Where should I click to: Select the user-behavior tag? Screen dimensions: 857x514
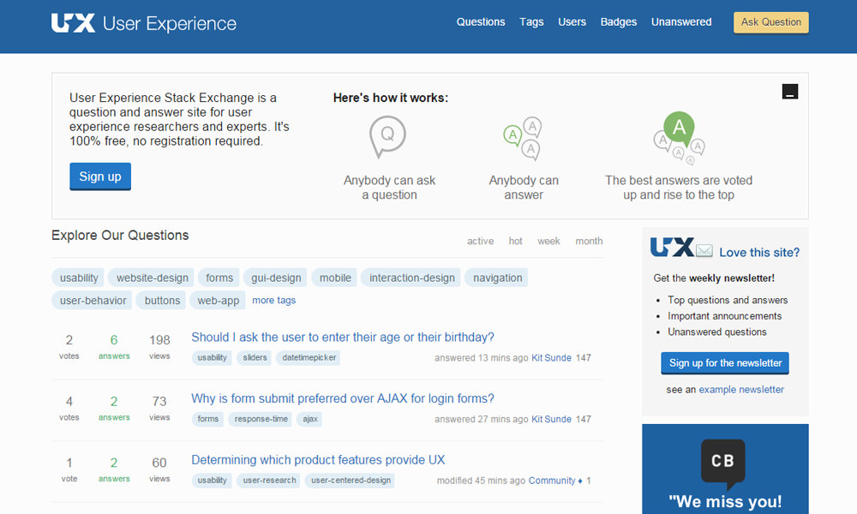(93, 300)
